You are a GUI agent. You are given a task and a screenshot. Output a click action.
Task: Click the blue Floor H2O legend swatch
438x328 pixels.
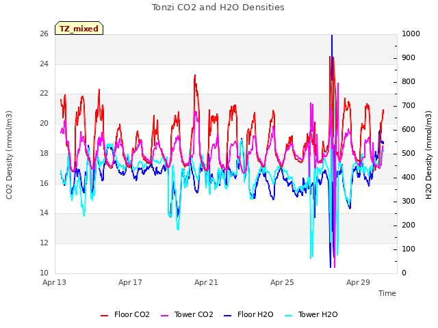[x=228, y=316]
